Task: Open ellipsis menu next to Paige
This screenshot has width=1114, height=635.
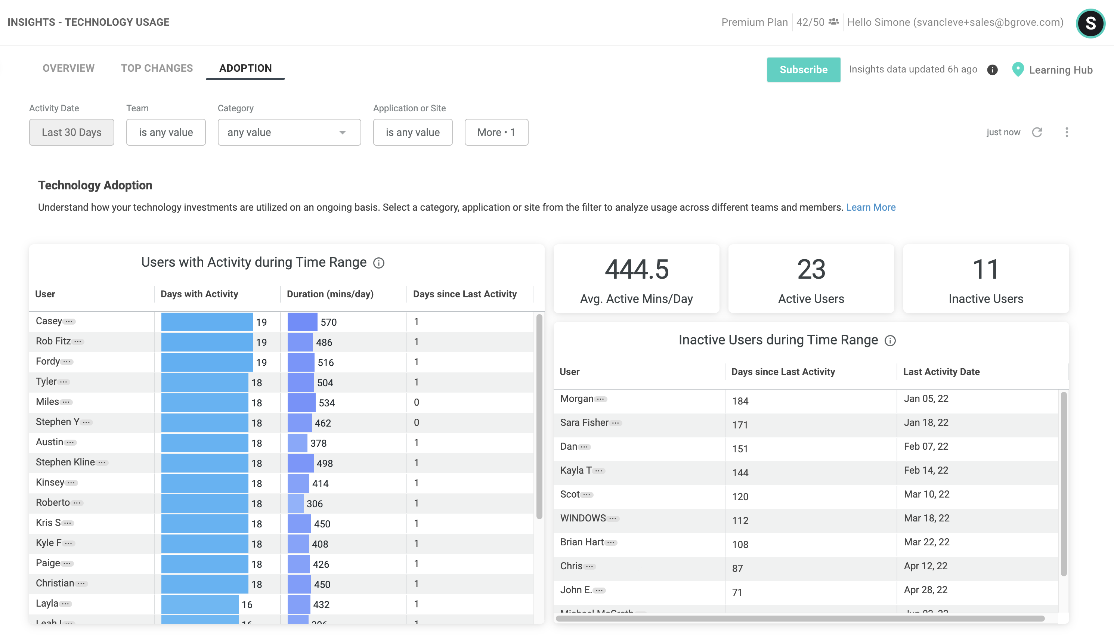Action: coord(67,564)
